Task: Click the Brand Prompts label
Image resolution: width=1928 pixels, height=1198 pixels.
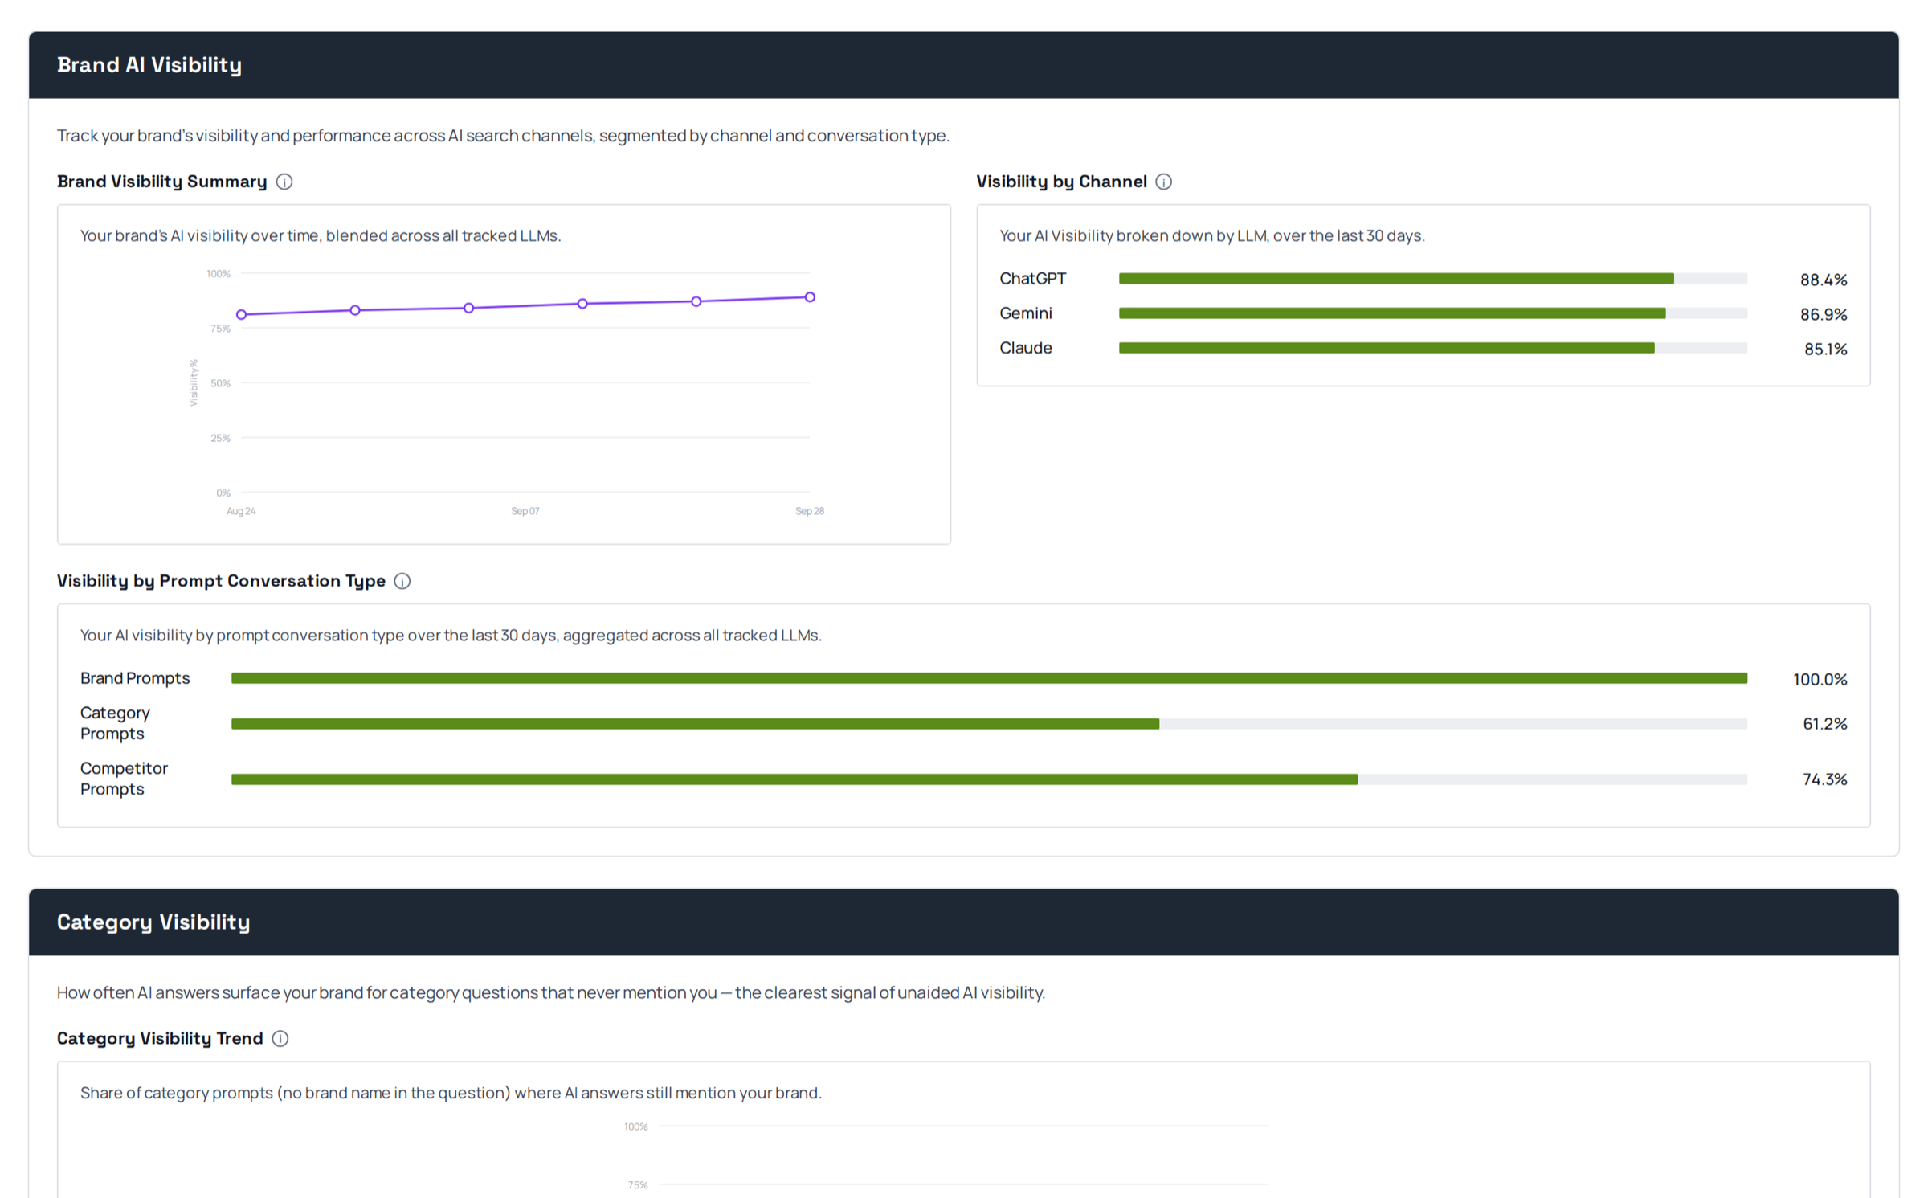Action: click(135, 678)
